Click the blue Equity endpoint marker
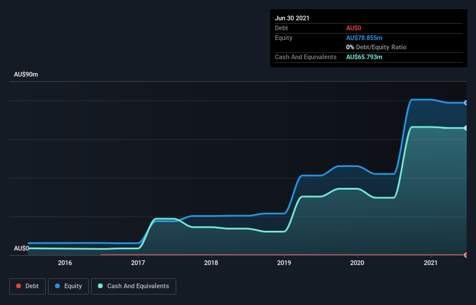Screen dimensions: 476x305 point(466,103)
